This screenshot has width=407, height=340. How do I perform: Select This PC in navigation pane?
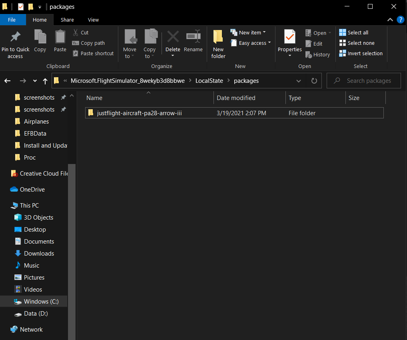[25, 206]
